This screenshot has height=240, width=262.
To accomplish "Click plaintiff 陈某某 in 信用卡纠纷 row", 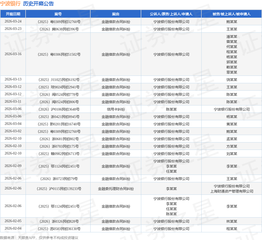I will (x=171, y=110).
